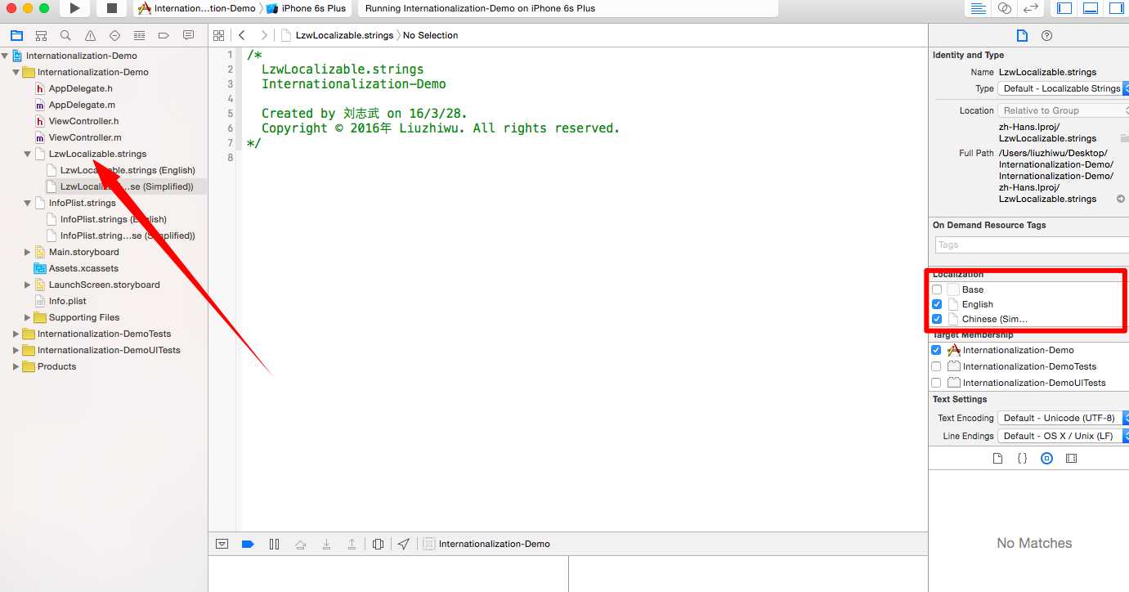Open the Line Endings dropdown

(1063, 436)
